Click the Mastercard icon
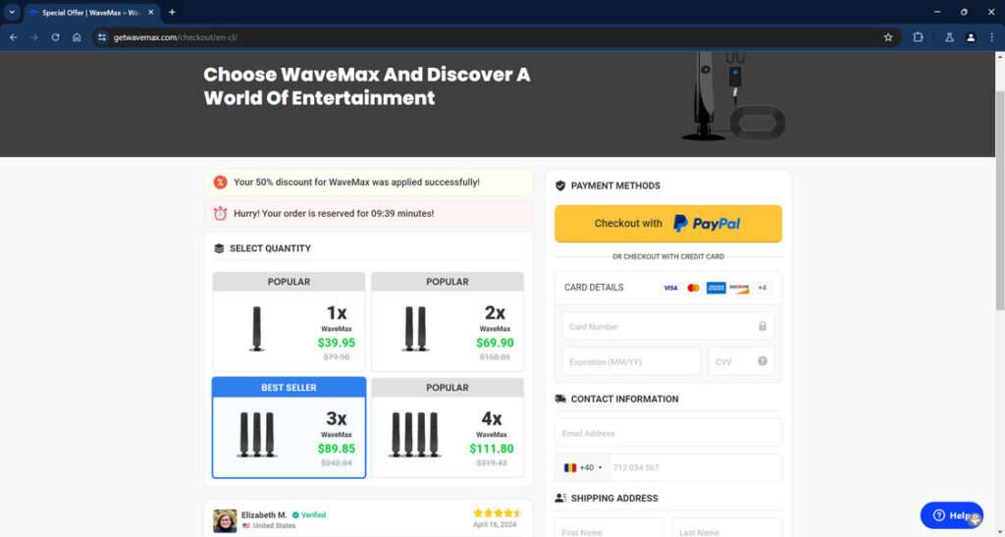 [x=693, y=288]
